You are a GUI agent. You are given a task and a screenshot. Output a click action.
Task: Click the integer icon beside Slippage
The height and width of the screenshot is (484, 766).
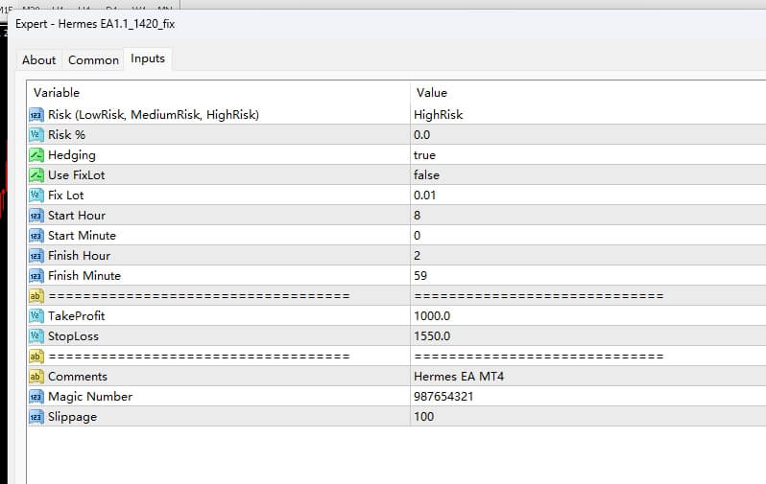36,417
